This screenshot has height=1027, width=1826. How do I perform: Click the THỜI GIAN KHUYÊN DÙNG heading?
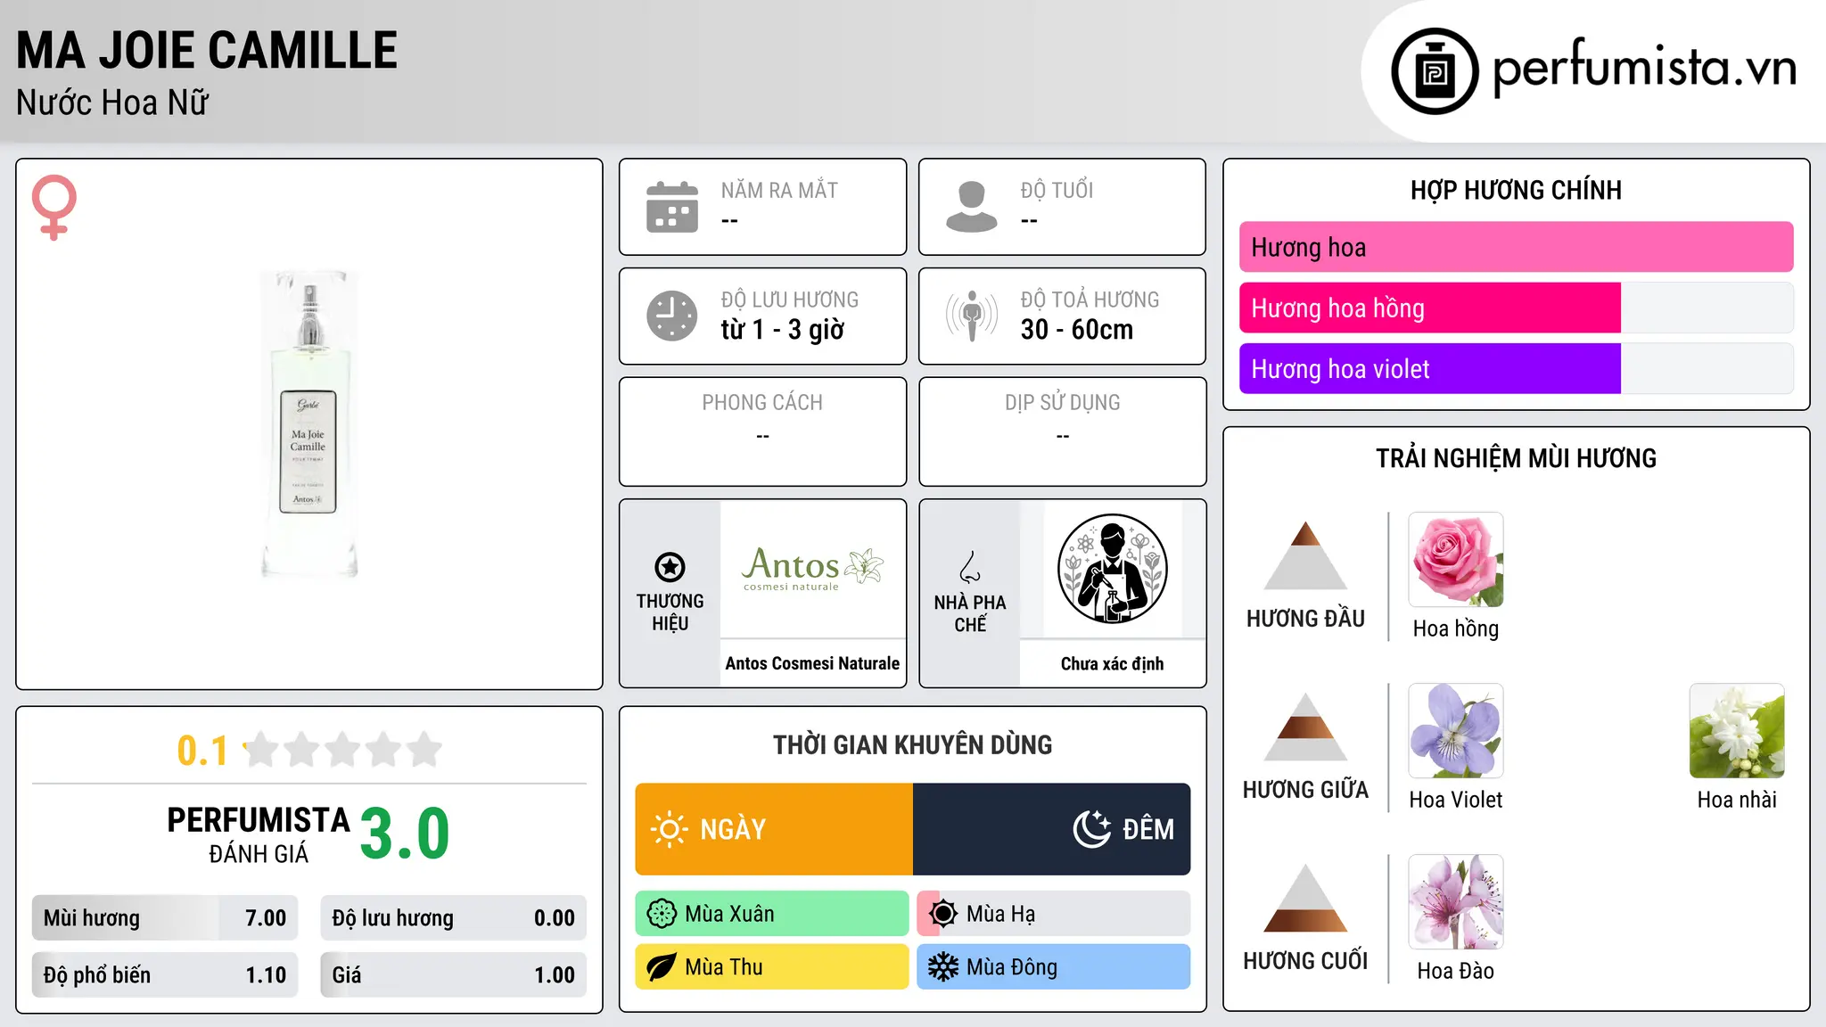click(x=912, y=744)
